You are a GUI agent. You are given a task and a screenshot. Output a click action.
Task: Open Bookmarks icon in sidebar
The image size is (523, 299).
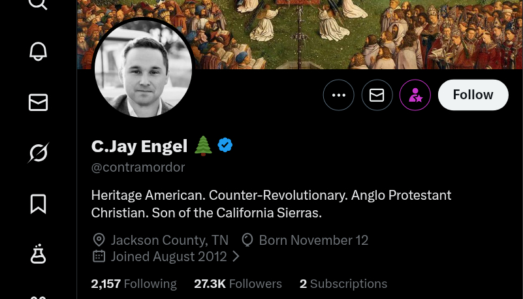(38, 204)
